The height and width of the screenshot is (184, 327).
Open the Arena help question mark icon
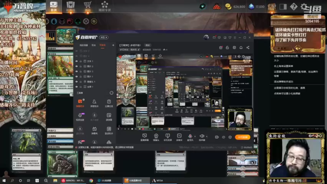click(293, 7)
